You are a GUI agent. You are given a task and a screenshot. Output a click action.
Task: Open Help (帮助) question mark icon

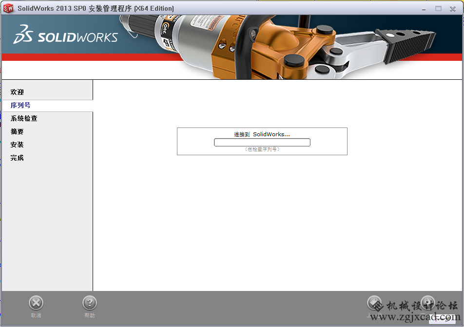[x=90, y=303]
